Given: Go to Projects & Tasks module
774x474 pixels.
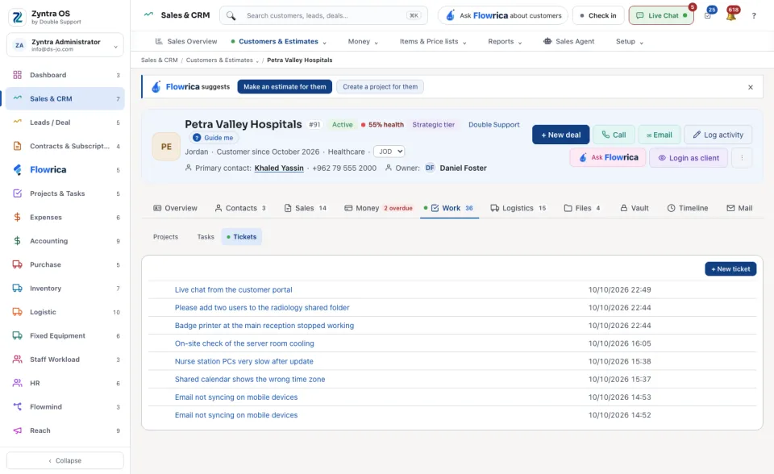Looking at the screenshot, I should click(65, 193).
